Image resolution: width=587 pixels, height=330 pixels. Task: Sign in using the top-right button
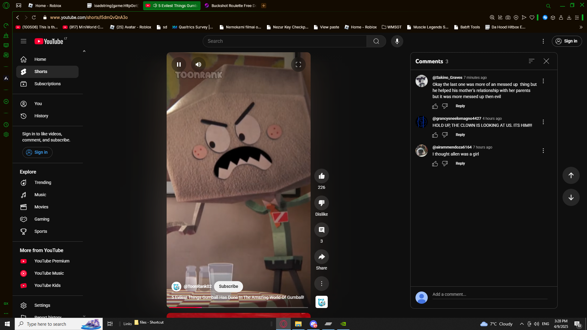click(x=567, y=41)
